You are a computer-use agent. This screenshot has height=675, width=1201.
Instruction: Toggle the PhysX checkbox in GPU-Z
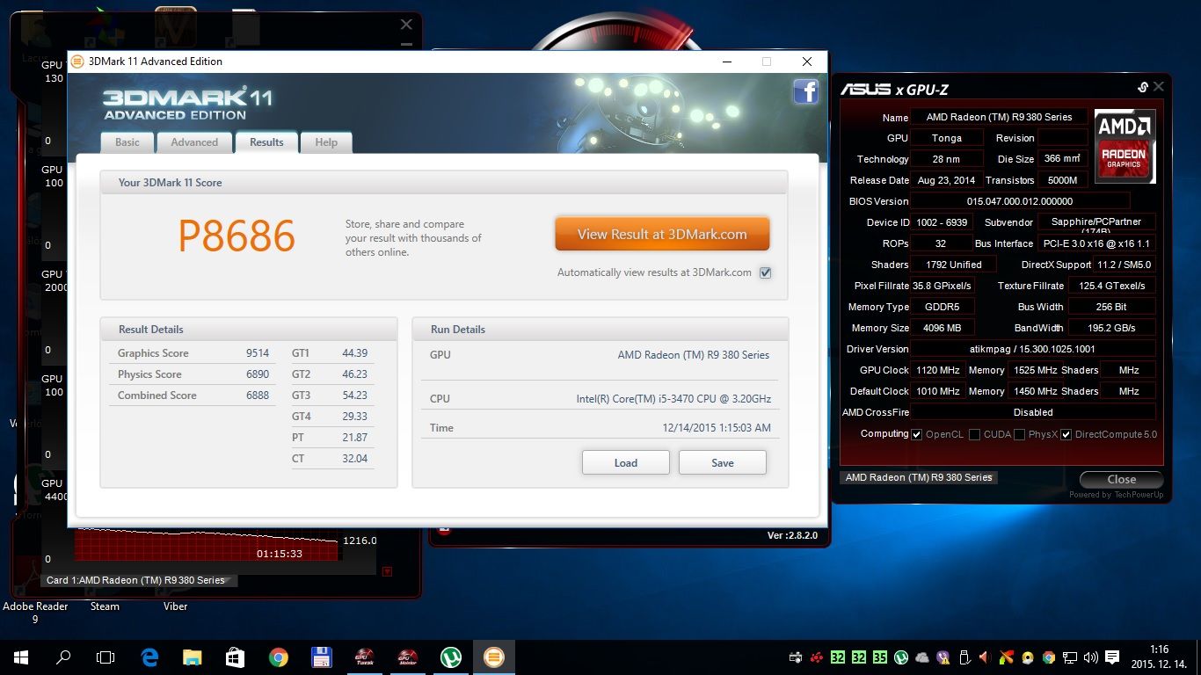[1020, 434]
